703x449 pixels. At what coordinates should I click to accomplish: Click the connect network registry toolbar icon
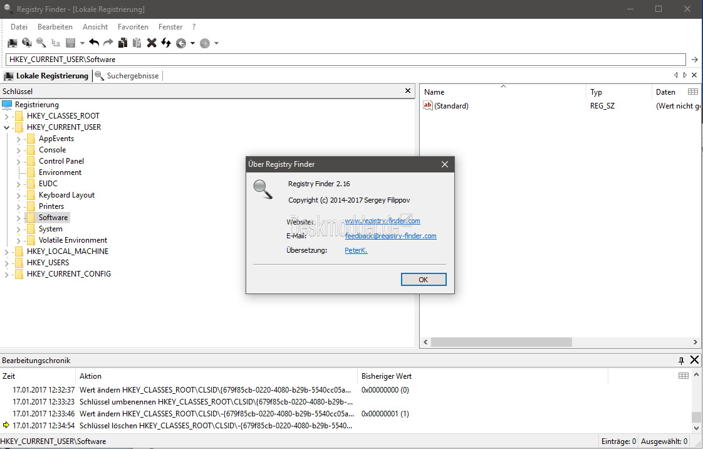(27, 43)
